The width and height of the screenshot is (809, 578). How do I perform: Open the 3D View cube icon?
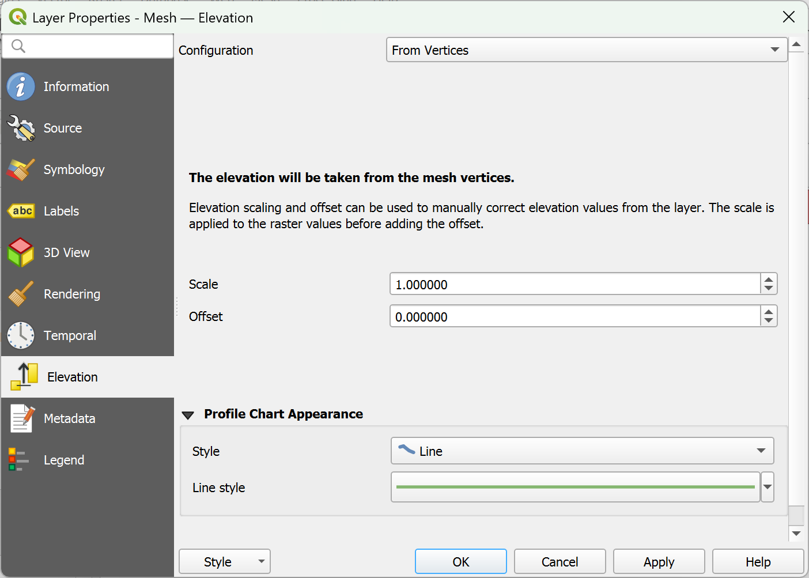tap(21, 252)
